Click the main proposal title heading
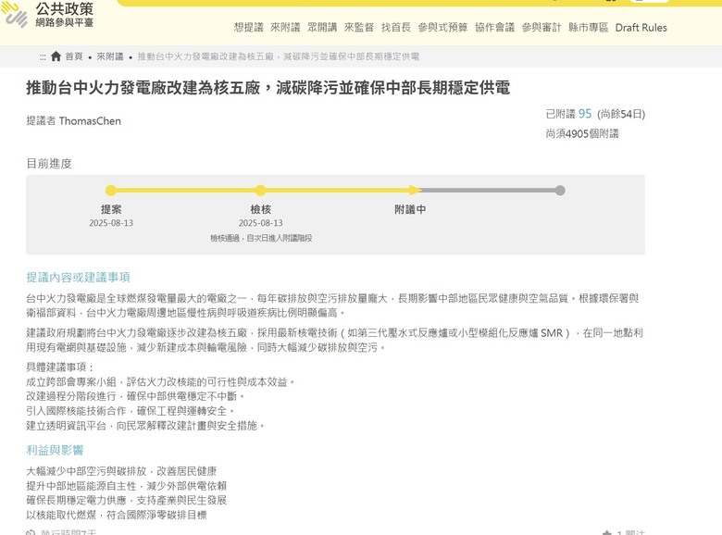Image resolution: width=722 pixels, height=535 pixels. coord(268,88)
